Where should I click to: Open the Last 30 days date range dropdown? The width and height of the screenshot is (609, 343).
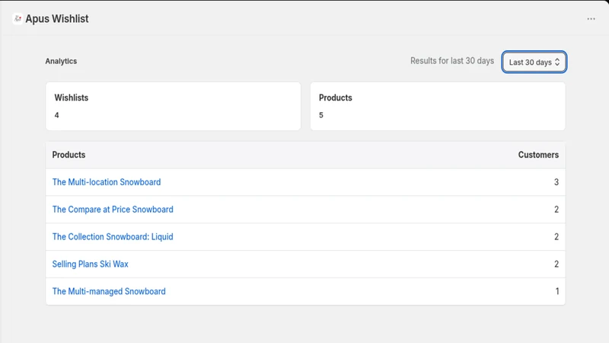pyautogui.click(x=534, y=62)
